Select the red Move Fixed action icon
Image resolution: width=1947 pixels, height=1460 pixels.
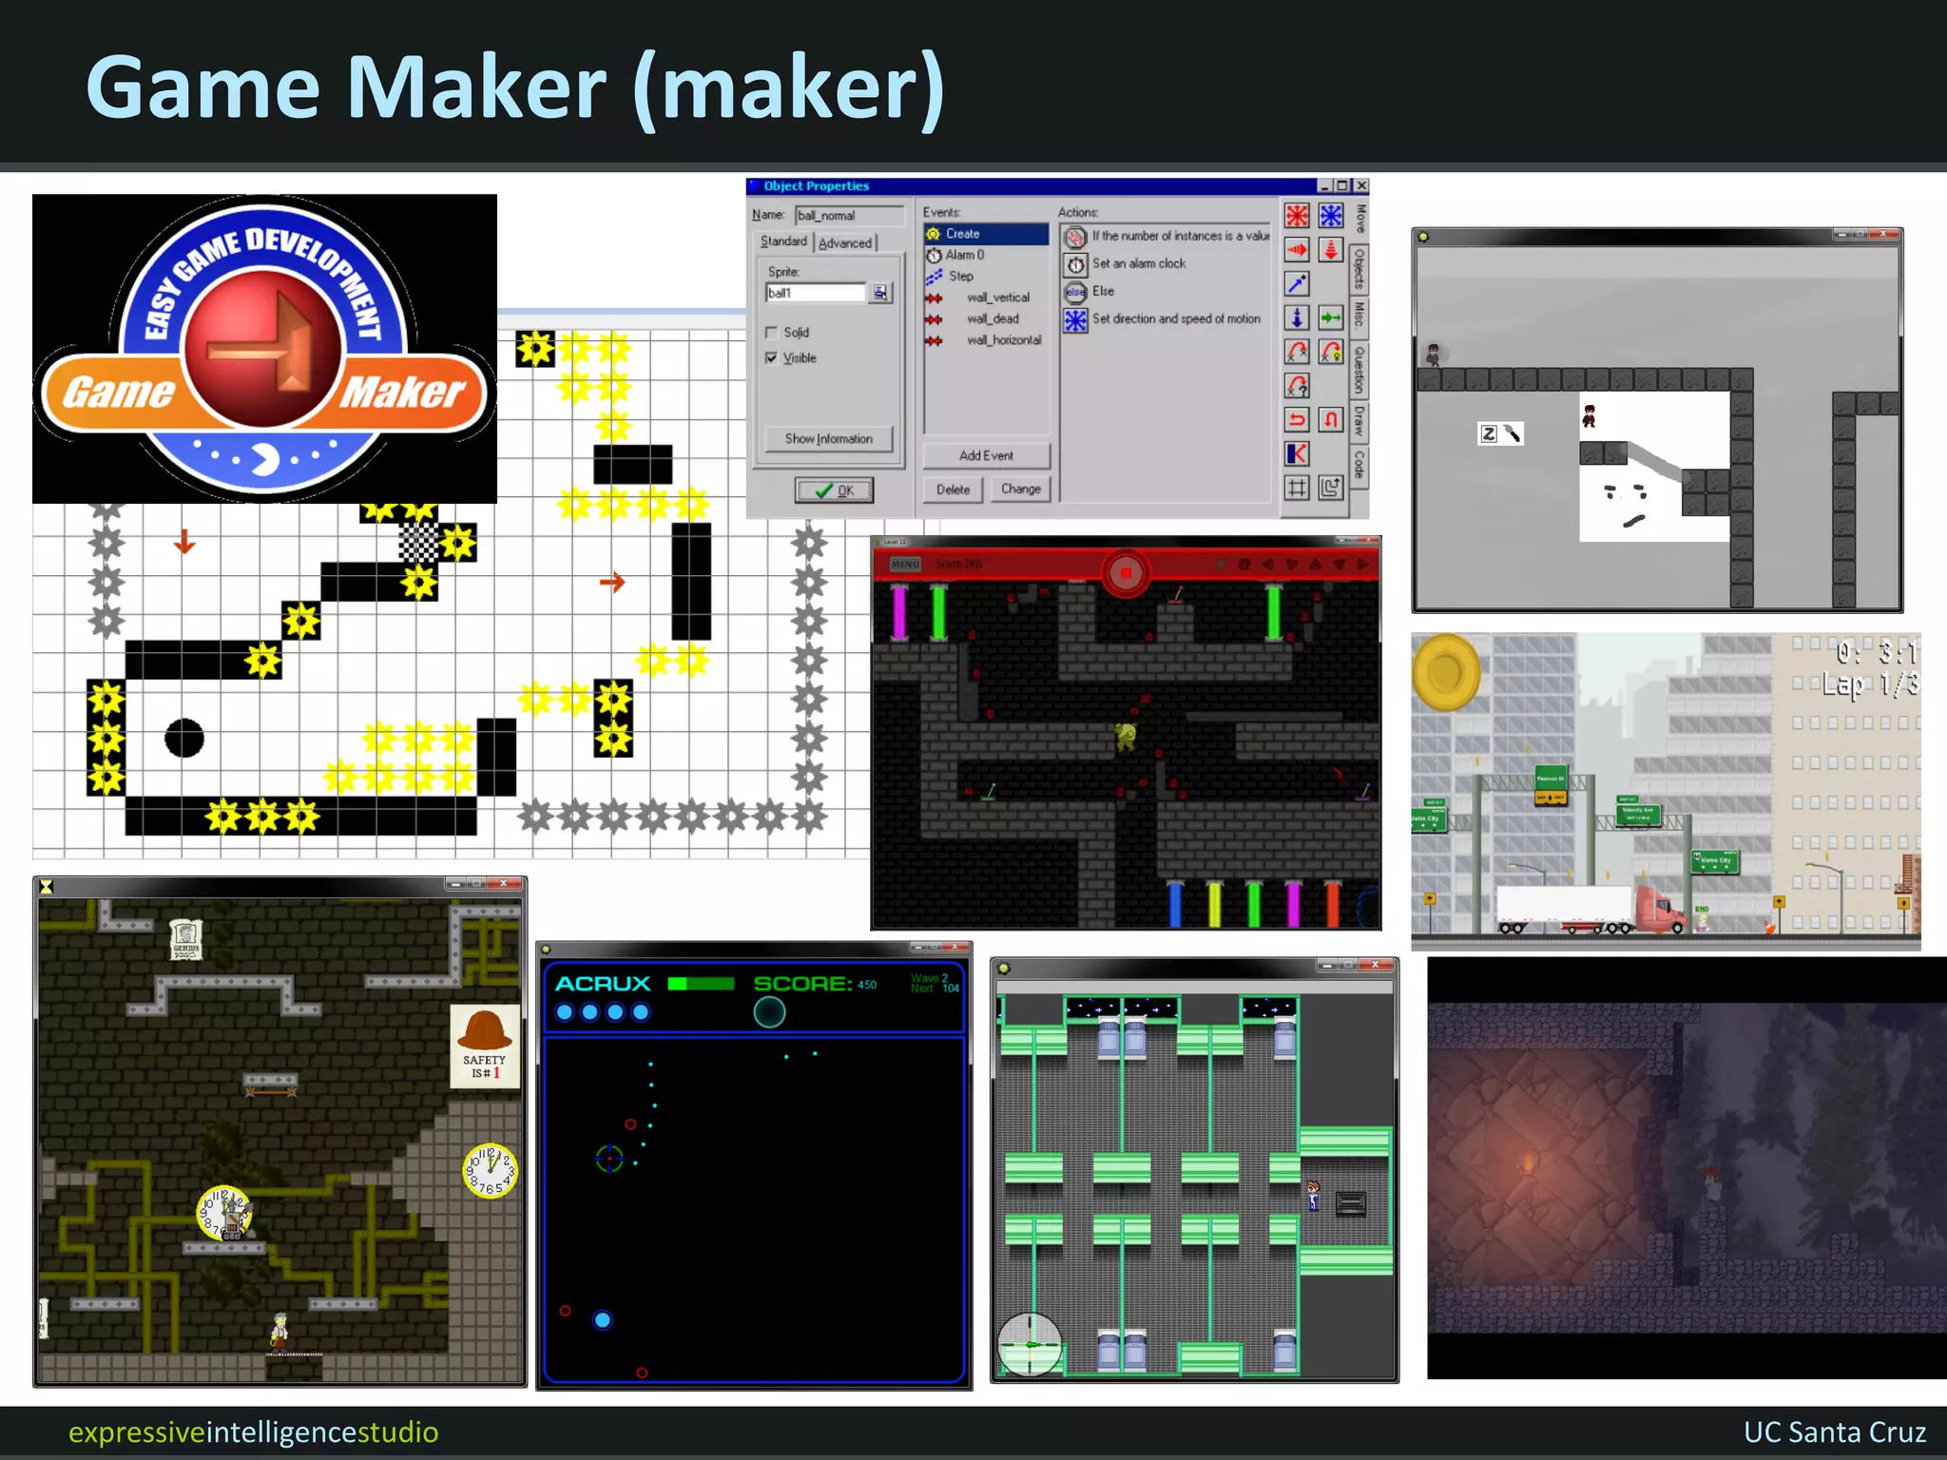(x=1297, y=216)
